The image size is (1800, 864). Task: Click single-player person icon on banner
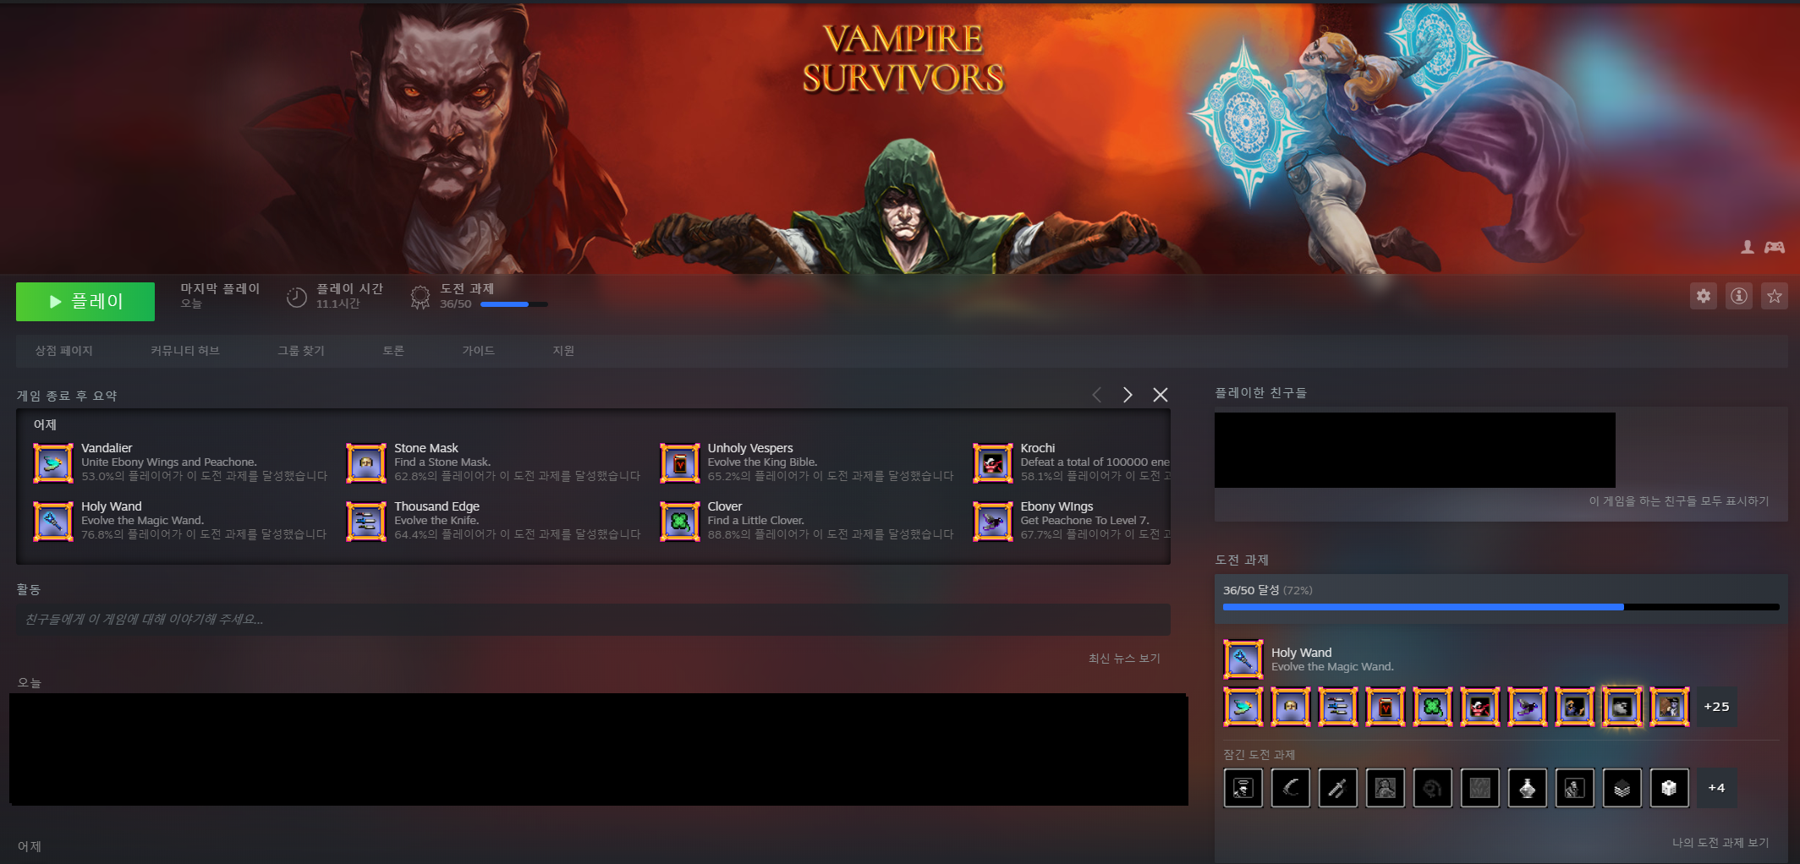pos(1748,247)
